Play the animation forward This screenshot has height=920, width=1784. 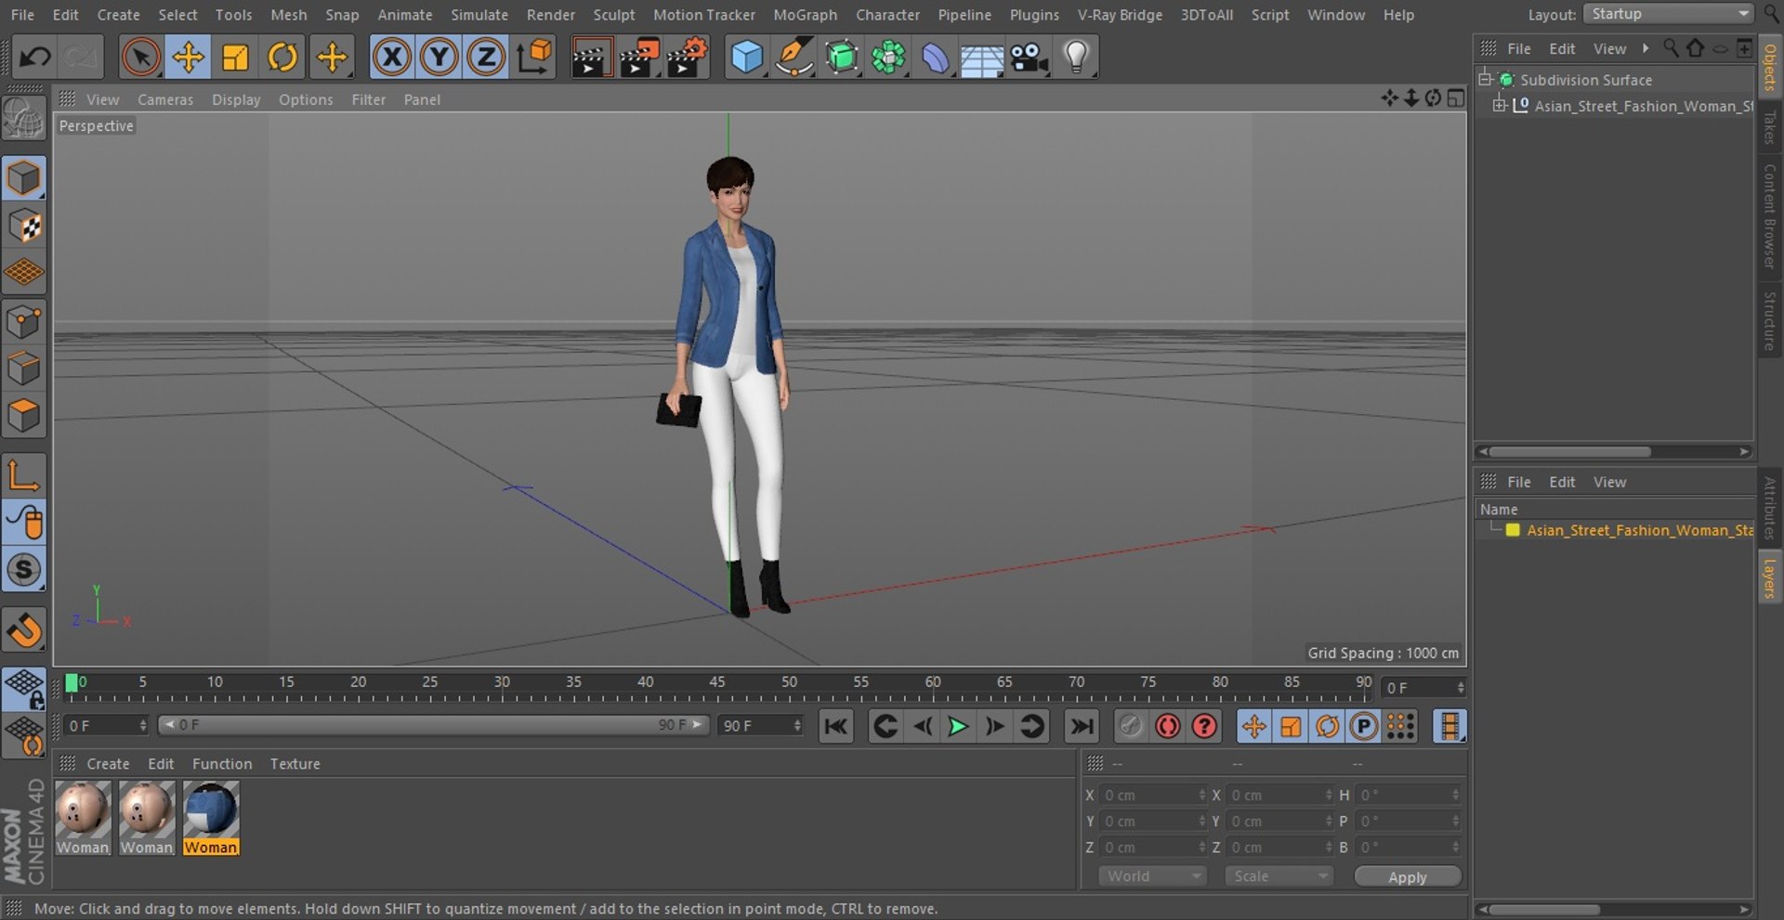click(x=958, y=726)
